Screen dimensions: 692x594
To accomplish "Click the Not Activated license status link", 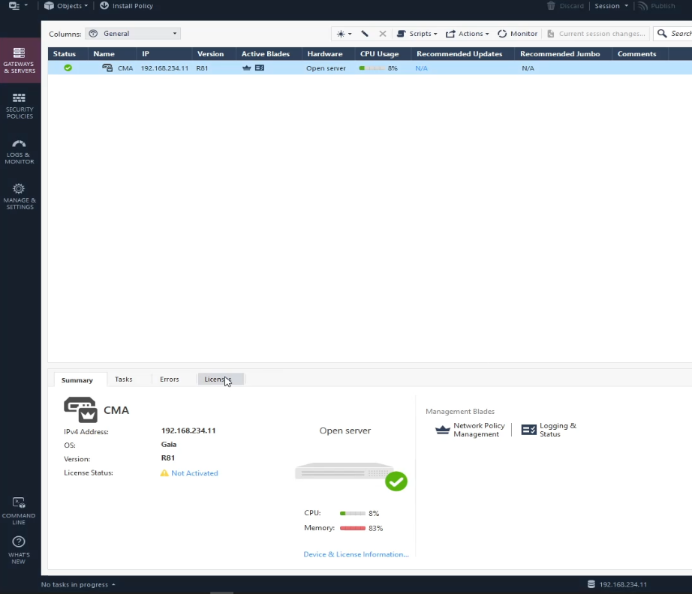I will [x=194, y=472].
